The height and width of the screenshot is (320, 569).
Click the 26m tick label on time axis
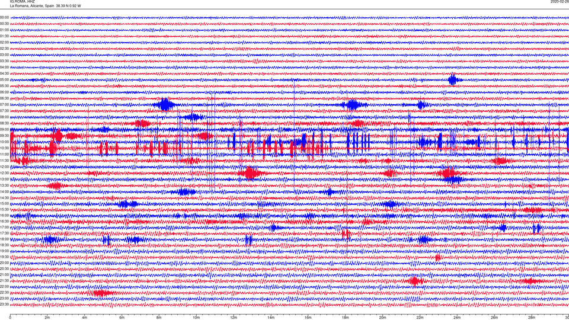pos(494,318)
